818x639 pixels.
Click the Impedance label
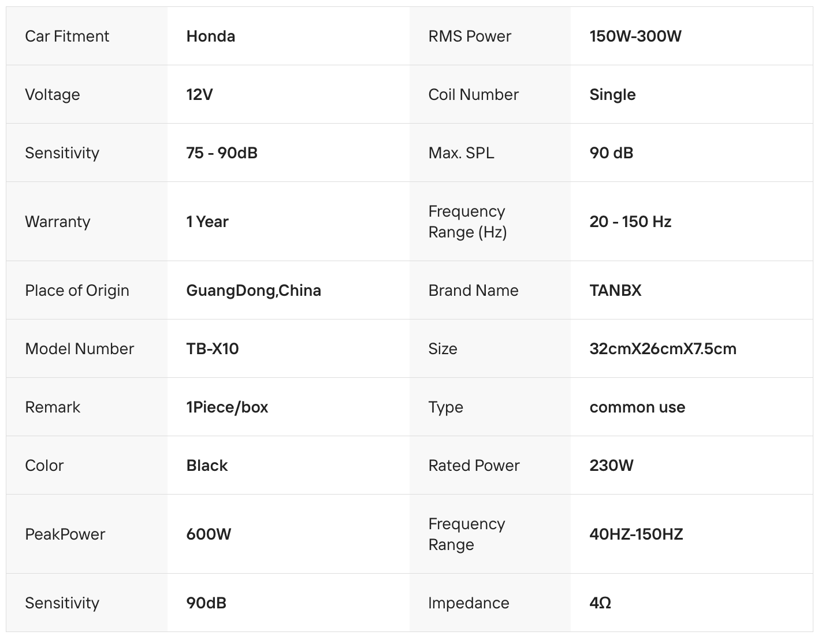(x=469, y=603)
